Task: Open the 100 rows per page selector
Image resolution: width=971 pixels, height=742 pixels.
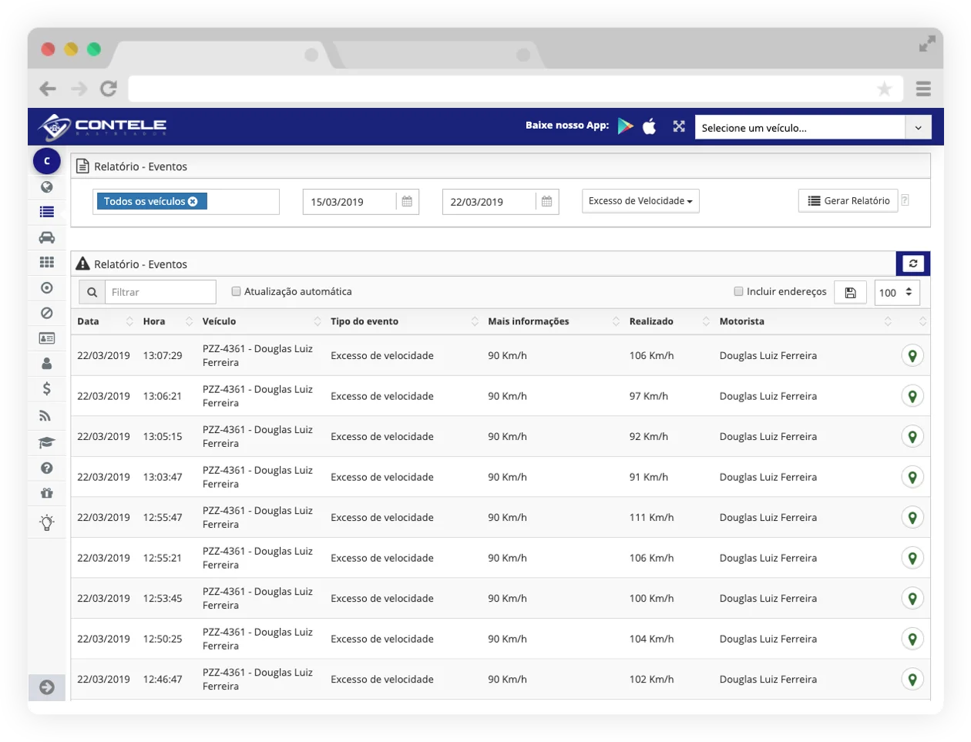Action: pos(897,292)
